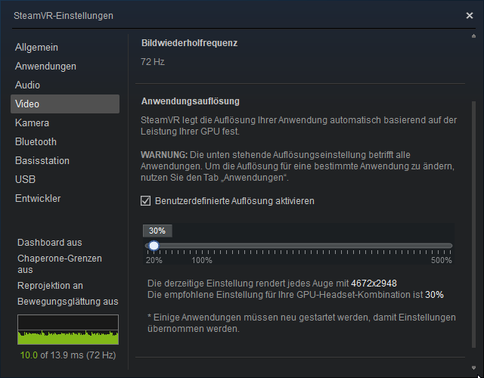
Task: Click the Chaperone-Grenzen aus status
Action: click(60, 264)
